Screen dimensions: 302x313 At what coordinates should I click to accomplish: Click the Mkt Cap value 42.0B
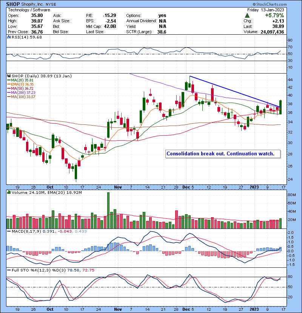click(110, 26)
